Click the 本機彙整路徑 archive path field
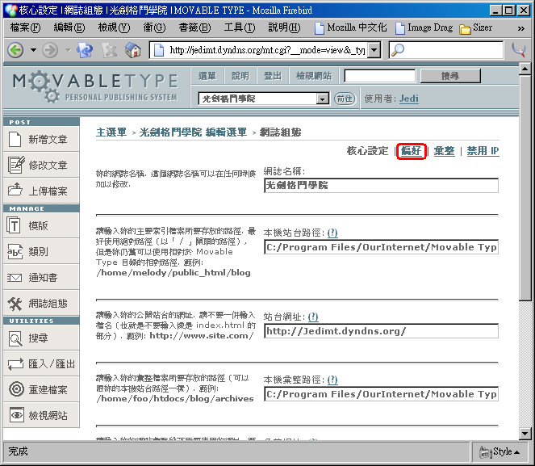This screenshot has height=466, width=535. pyautogui.click(x=381, y=394)
